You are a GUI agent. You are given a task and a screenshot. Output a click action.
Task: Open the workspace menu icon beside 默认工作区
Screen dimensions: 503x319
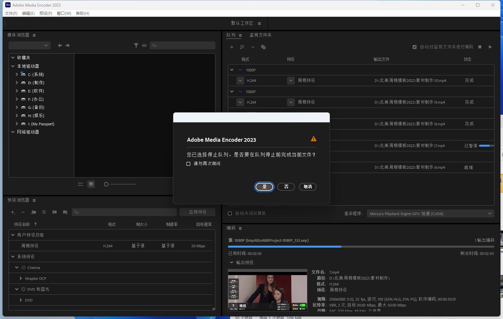[x=259, y=23]
